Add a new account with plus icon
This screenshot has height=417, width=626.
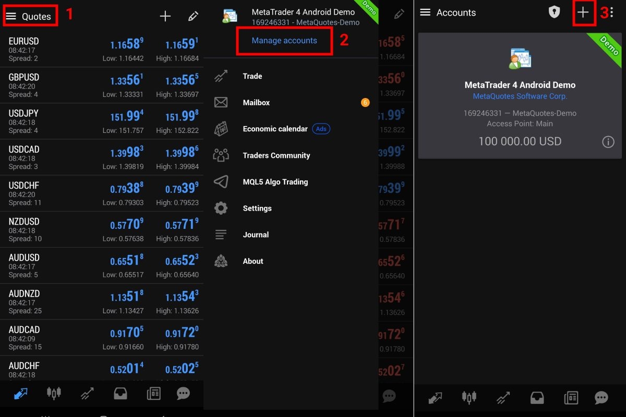(583, 13)
